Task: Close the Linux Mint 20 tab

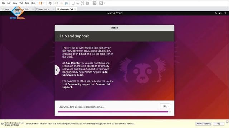Action: pos(54,9)
